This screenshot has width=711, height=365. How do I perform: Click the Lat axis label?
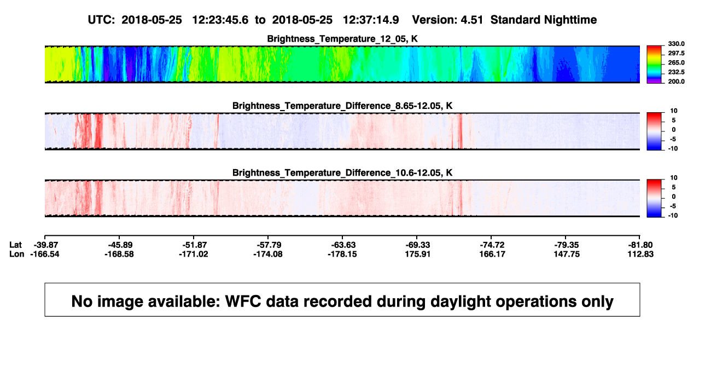(16, 244)
